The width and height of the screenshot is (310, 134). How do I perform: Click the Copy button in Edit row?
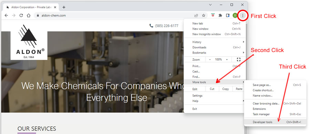click(x=226, y=89)
